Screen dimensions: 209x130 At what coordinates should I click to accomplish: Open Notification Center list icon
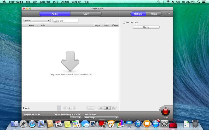click(204, 2)
